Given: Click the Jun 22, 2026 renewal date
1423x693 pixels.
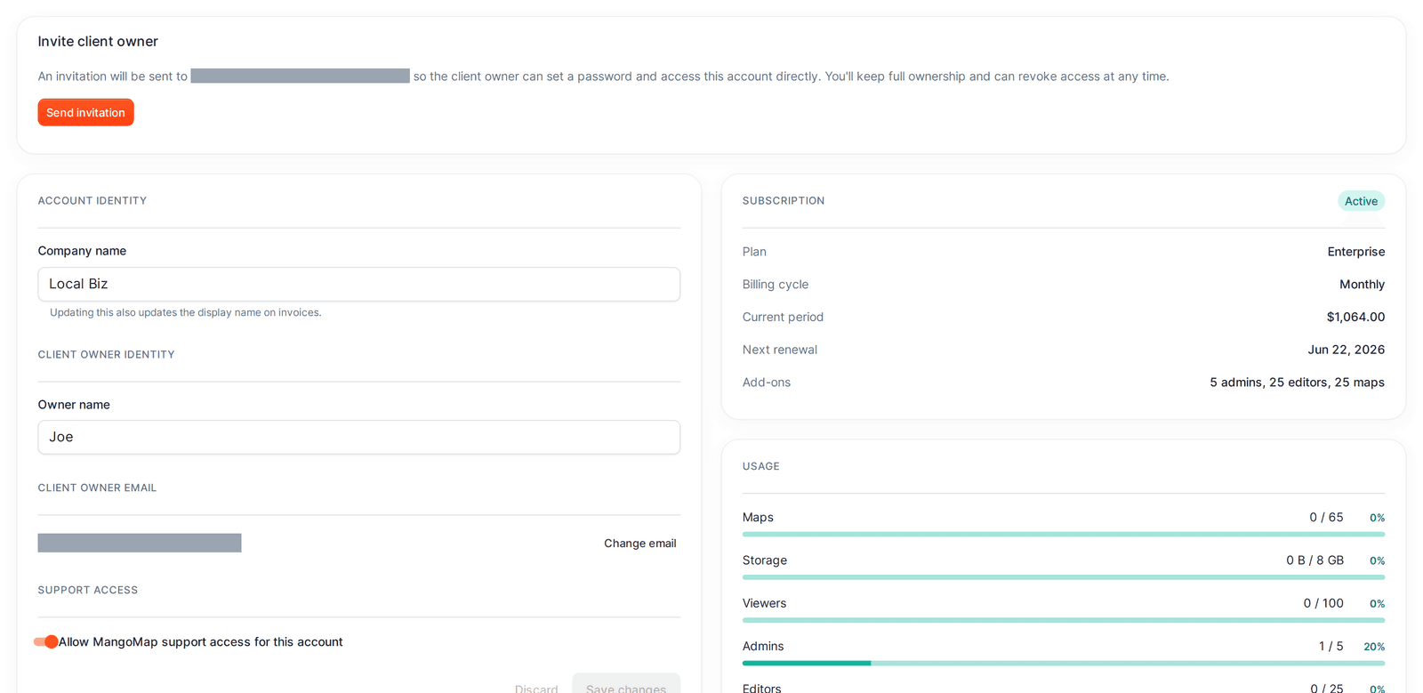Looking at the screenshot, I should (x=1346, y=350).
